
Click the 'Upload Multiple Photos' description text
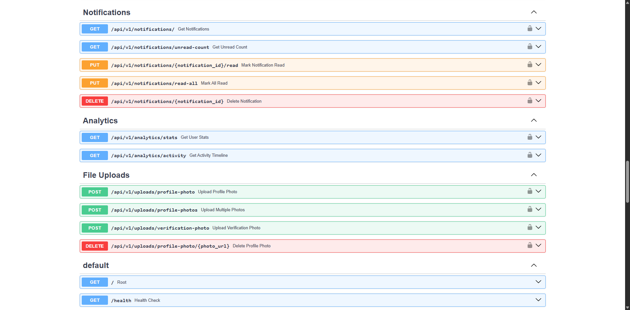223,210
